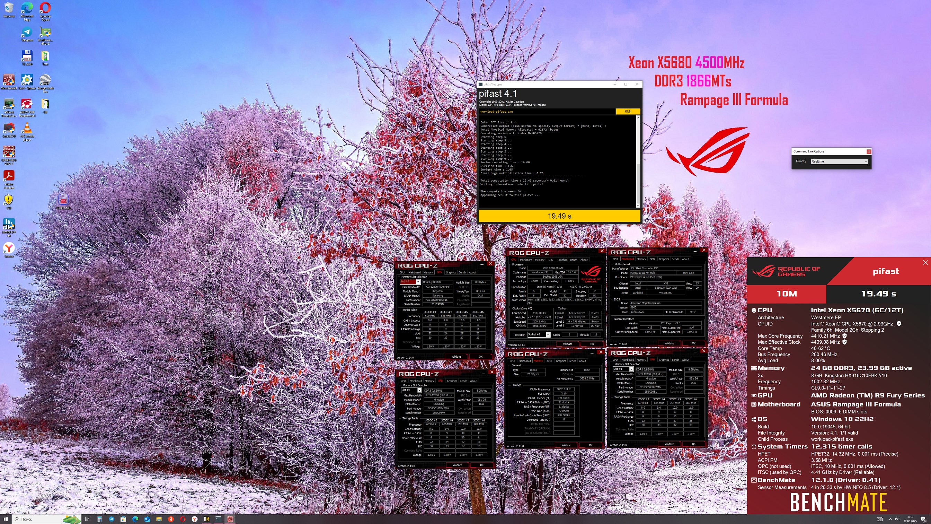Image resolution: width=931 pixels, height=524 pixels.
Task: Switch to CPU tab in the Slot #1 CPU-Z window
Action: (615, 360)
